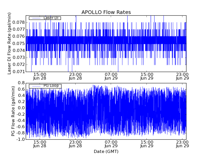
Task: Click the 0.072 tick label on top plot
Action: coord(19,65)
